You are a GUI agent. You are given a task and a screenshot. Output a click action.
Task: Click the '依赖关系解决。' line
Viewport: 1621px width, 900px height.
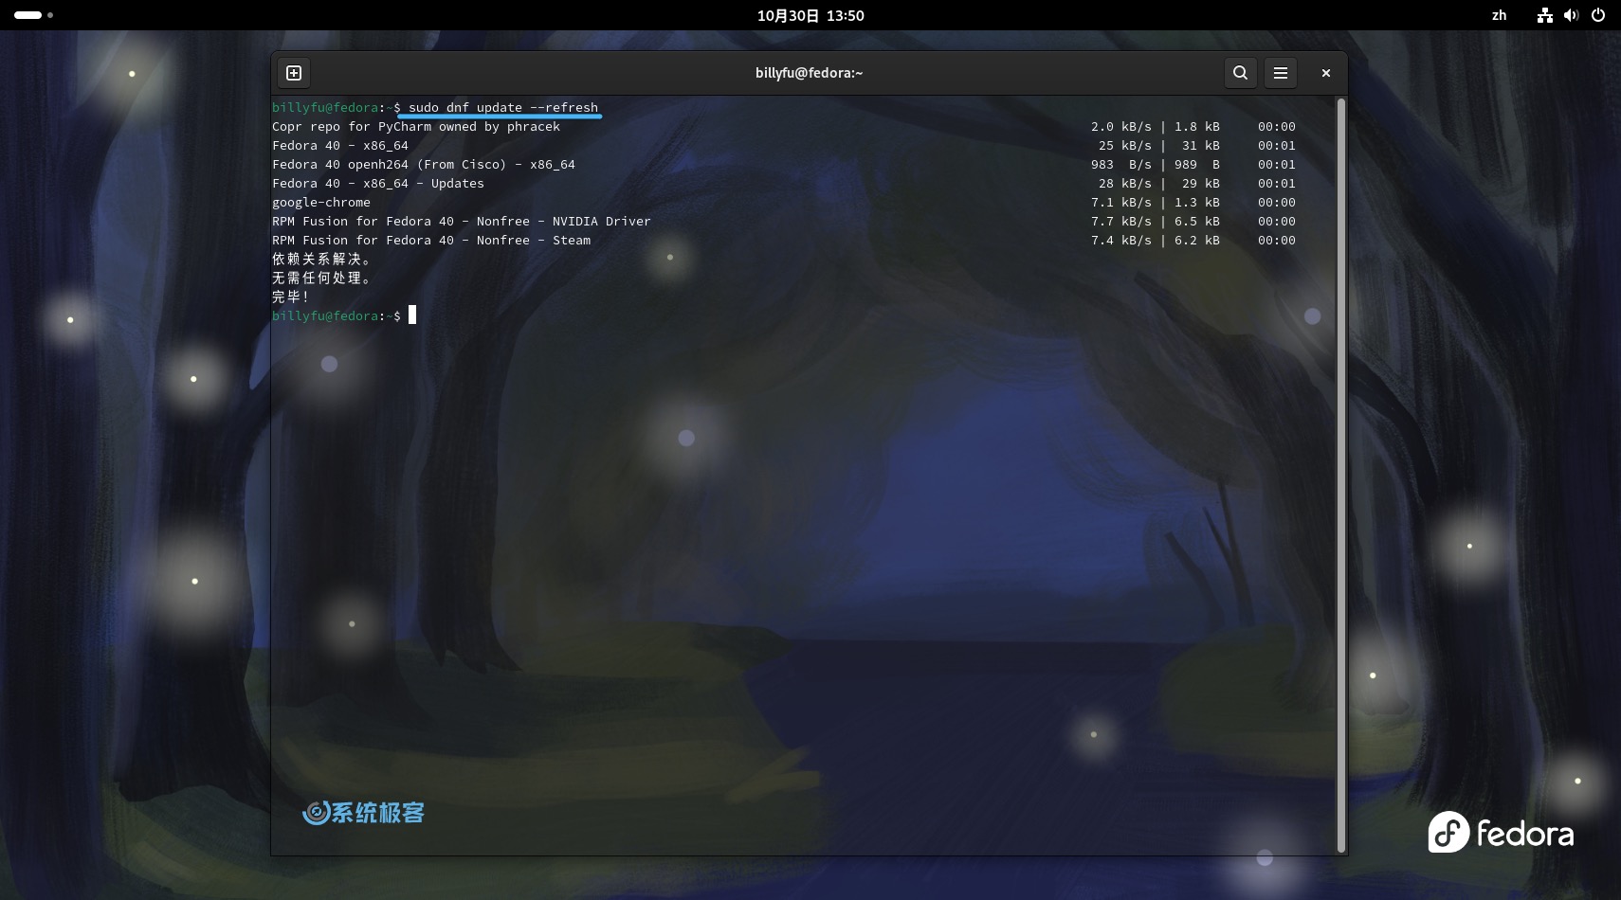(322, 259)
